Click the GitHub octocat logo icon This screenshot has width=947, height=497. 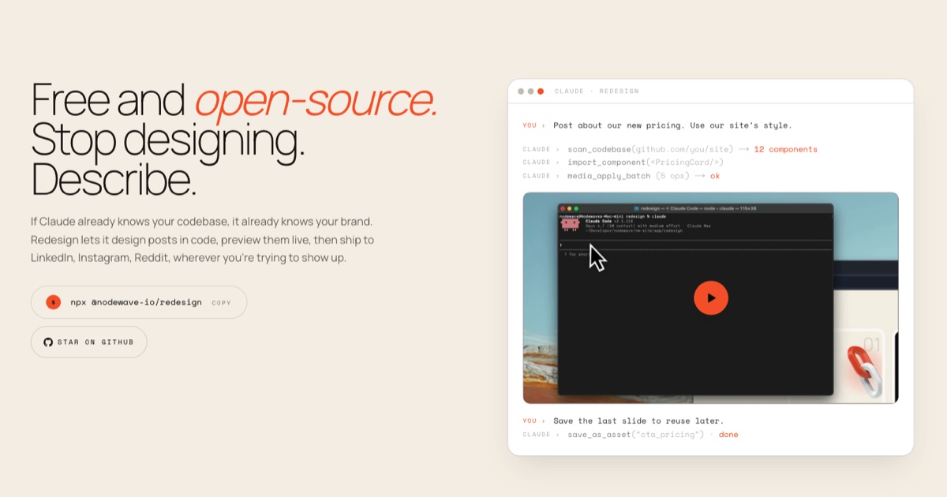tap(48, 342)
